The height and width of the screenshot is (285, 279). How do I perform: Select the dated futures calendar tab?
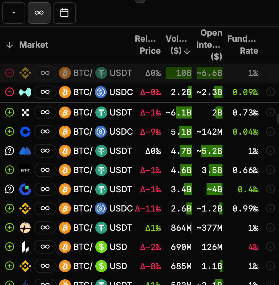(x=64, y=13)
